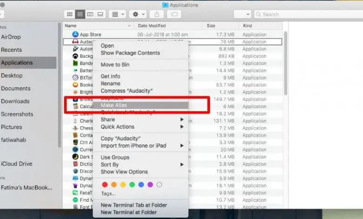Click the Automator robot icon
The width and height of the screenshot is (363, 219).
75,49
